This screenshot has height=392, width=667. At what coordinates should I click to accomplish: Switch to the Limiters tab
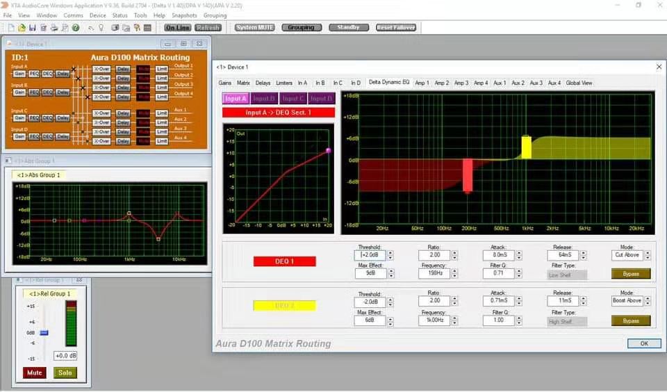tap(284, 83)
